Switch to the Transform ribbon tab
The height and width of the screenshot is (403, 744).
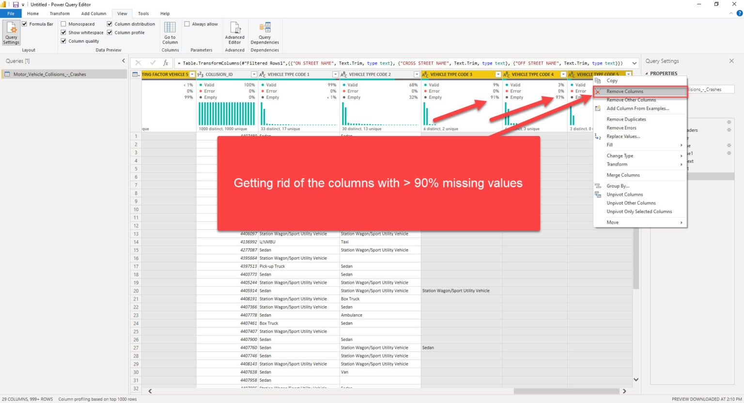coord(60,14)
